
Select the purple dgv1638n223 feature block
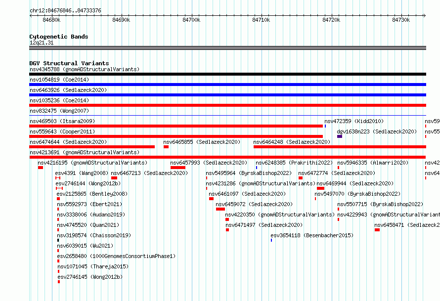[x=340, y=136]
